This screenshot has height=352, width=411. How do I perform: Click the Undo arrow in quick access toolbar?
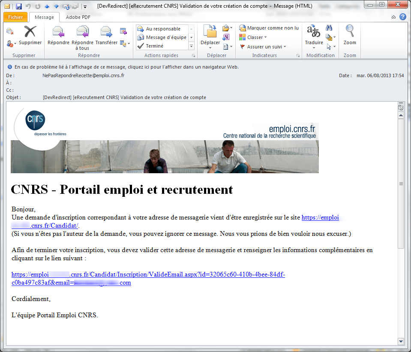(28, 6)
